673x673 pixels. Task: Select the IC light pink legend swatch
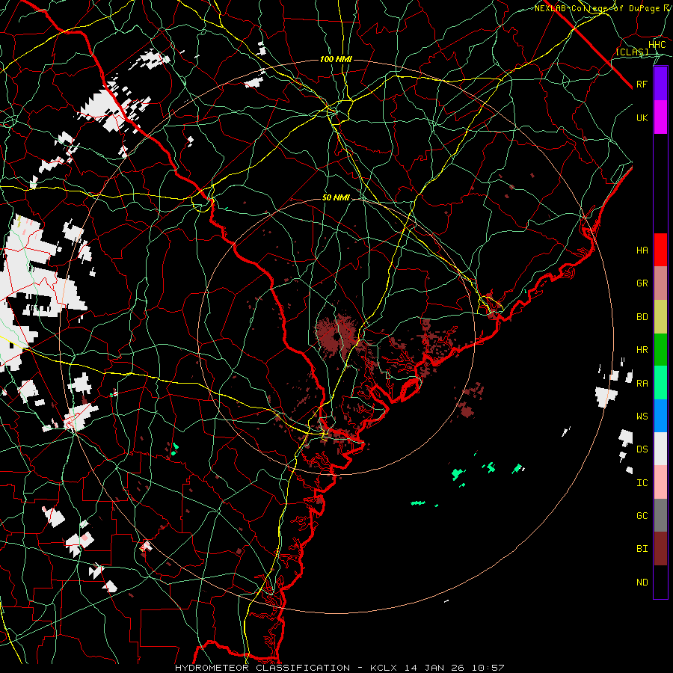tap(660, 482)
